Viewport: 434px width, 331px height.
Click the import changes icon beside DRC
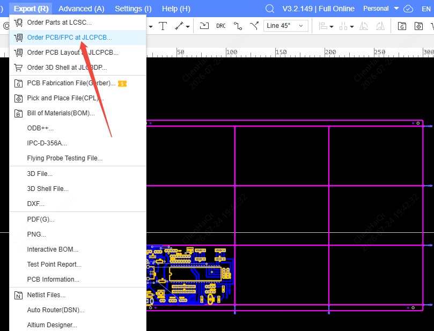click(x=204, y=26)
